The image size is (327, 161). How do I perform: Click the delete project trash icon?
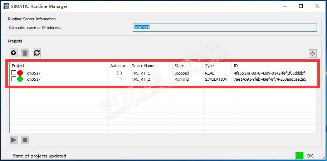click(x=25, y=53)
